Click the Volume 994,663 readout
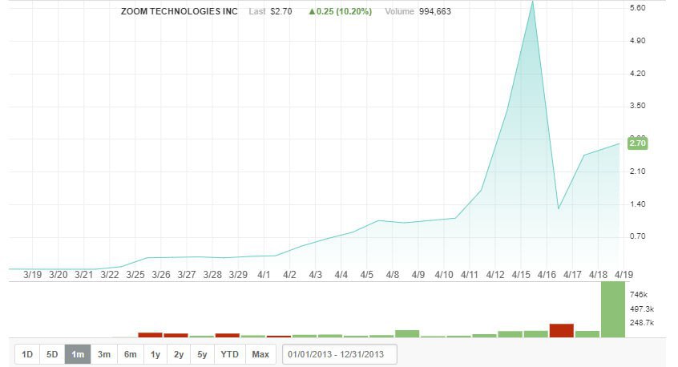This screenshot has height=367, width=678. pos(418,12)
